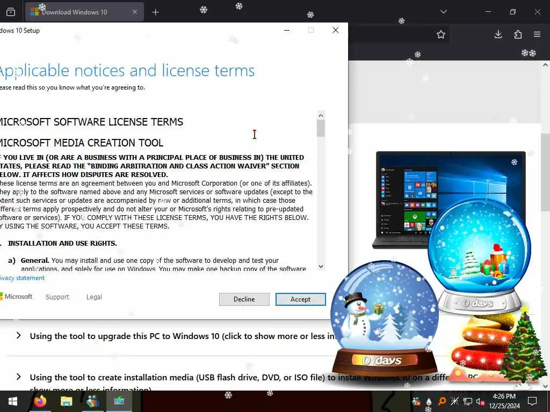Open a new browser tab
This screenshot has width=550, height=412.
coord(155,12)
